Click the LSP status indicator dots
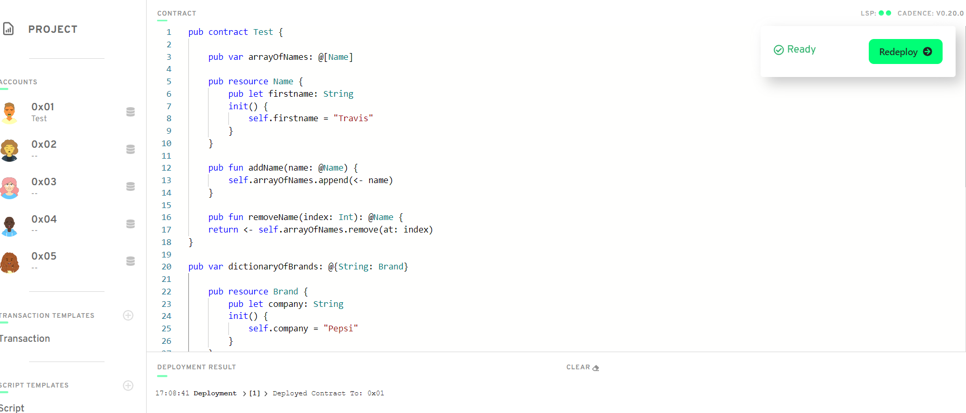Screen dimensions: 966x413 [885, 13]
